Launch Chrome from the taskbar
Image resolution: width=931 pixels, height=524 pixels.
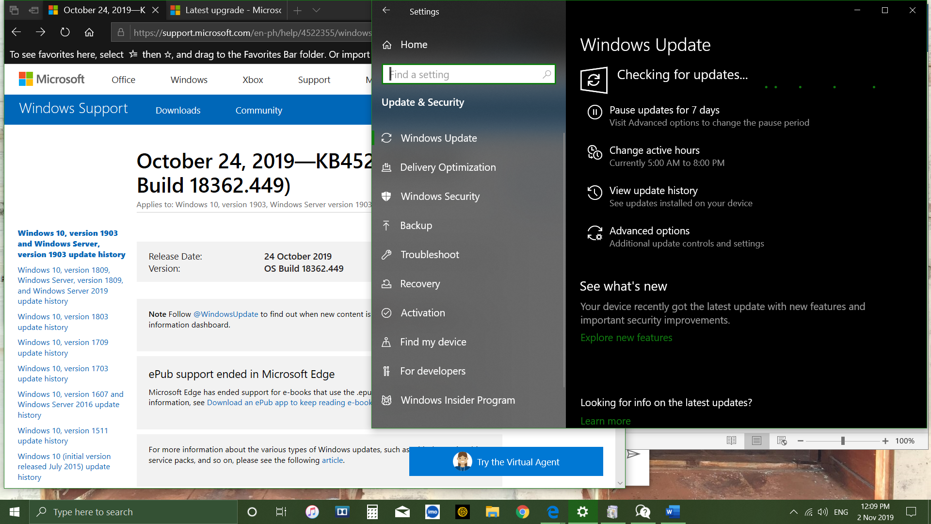point(522,512)
